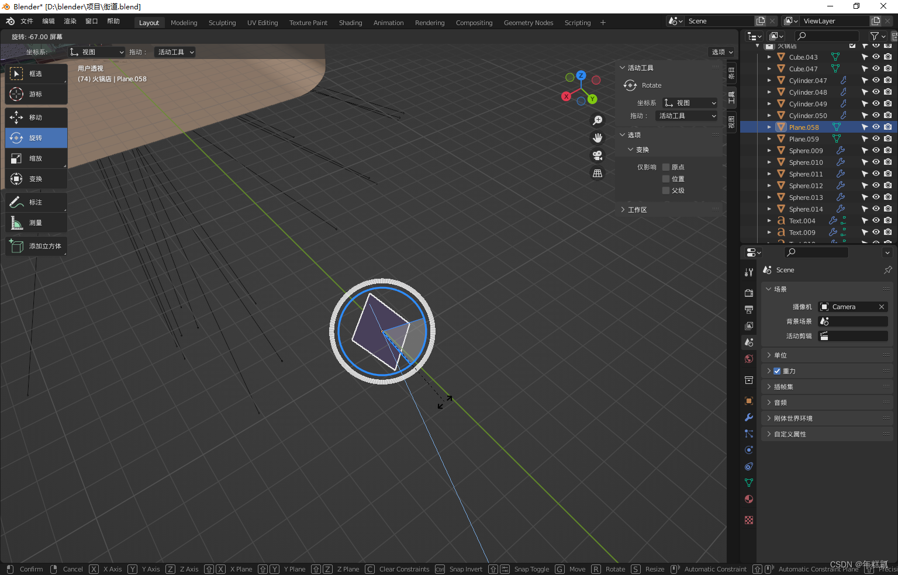Click the camera icon in the viewport gizmos
Screen dimensions: 898x575
(597, 155)
